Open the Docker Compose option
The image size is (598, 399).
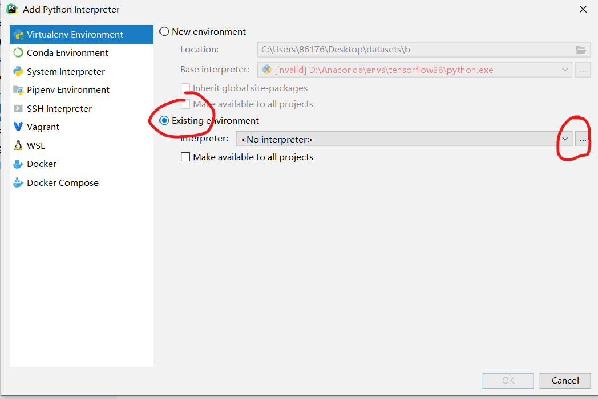click(x=82, y=182)
